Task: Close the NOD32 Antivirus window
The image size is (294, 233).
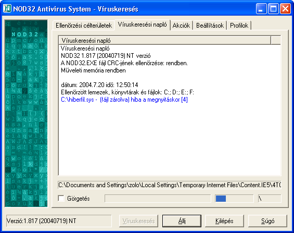Action: [x=285, y=9]
